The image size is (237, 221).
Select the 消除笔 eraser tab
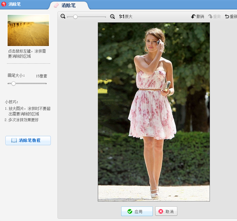pyautogui.click(x=68, y=6)
